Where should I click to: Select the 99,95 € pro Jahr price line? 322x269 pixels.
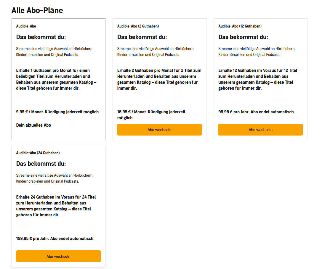[257, 112]
